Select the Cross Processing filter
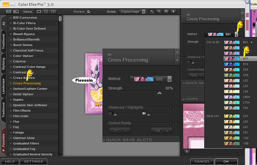 coord(27,83)
